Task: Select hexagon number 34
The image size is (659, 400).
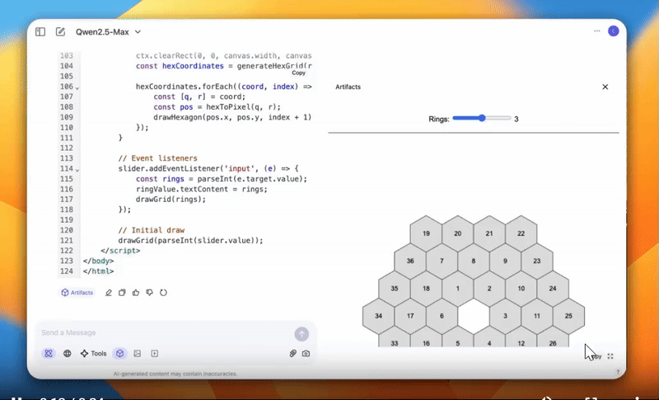Action: 378,316
